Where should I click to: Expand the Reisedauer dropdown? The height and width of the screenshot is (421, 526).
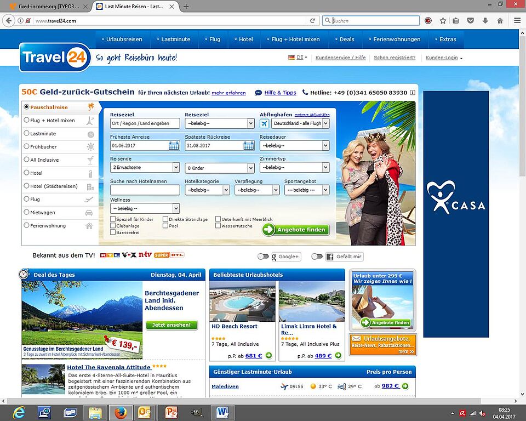(294, 146)
